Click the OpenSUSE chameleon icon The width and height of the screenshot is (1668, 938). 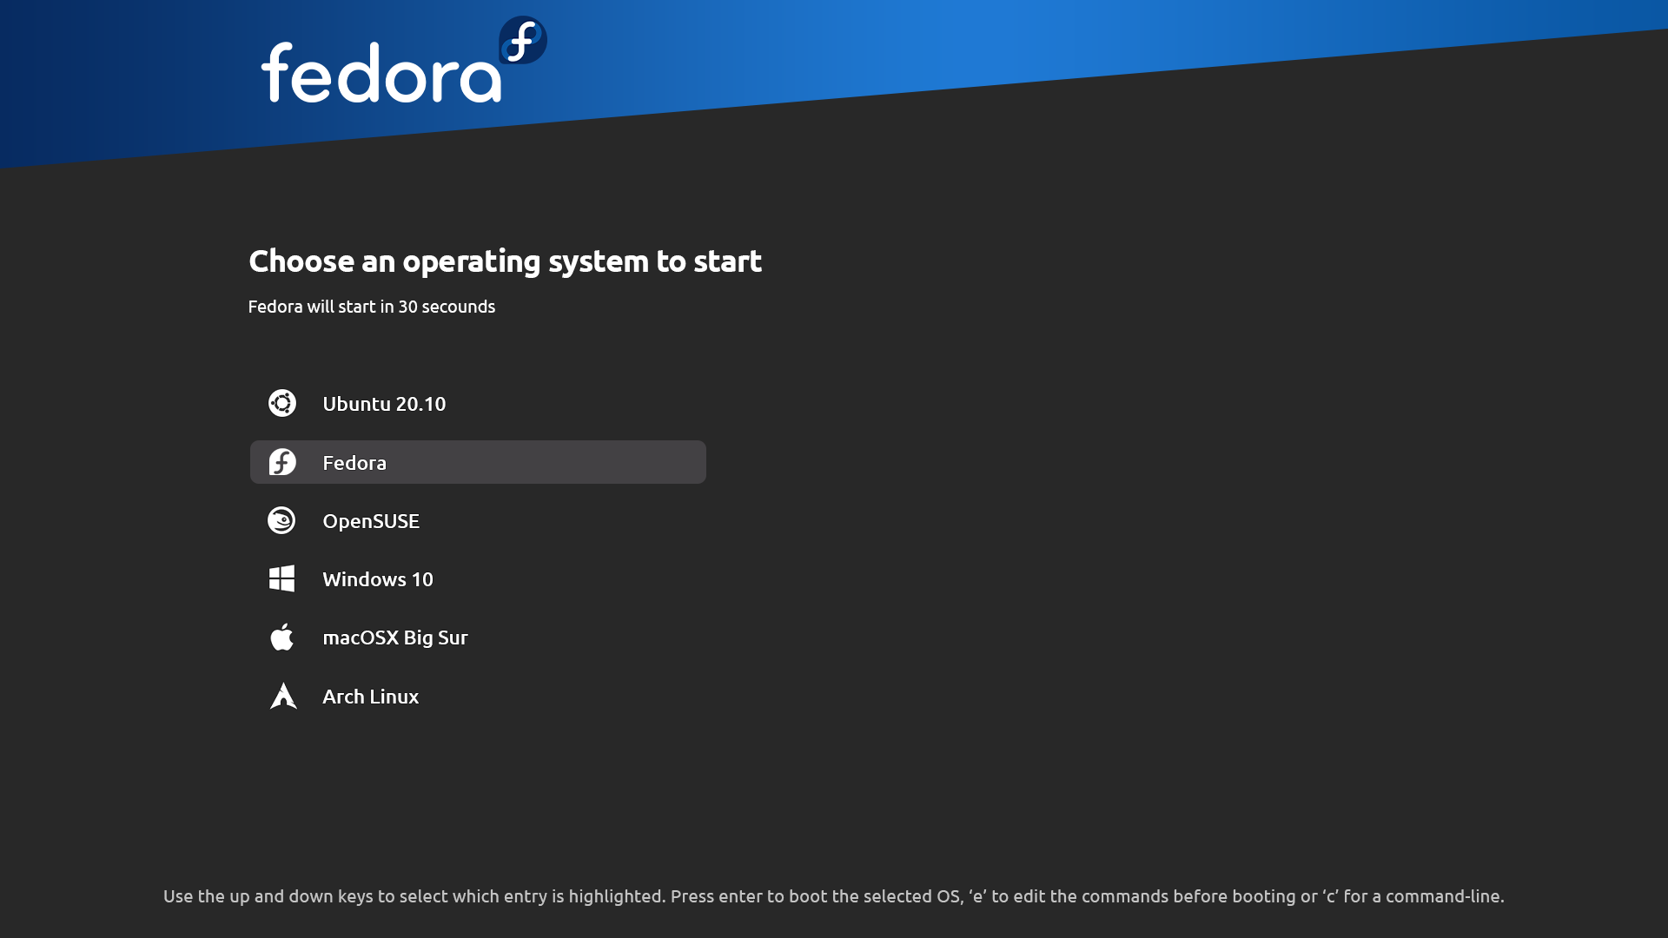[x=281, y=520]
